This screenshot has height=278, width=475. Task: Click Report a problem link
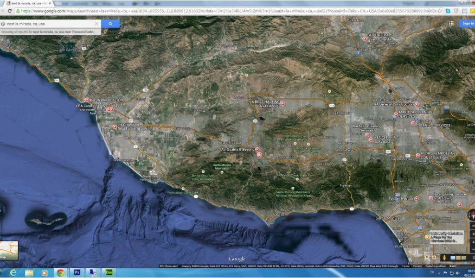[436, 266]
